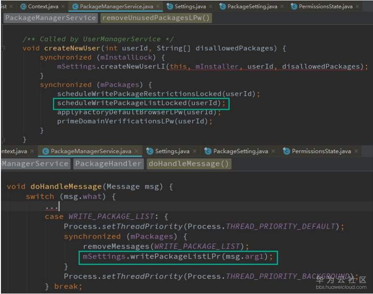The image size is (373, 294).
Task: Click removeMessages(WRITE_PACKAGE_LIST) call
Action: point(166,247)
